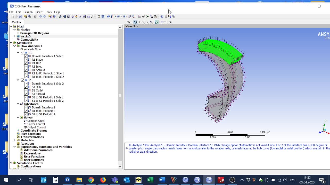The height and width of the screenshot is (185, 330).
Task: Select the Outline tab
Action: [x=16, y=22]
